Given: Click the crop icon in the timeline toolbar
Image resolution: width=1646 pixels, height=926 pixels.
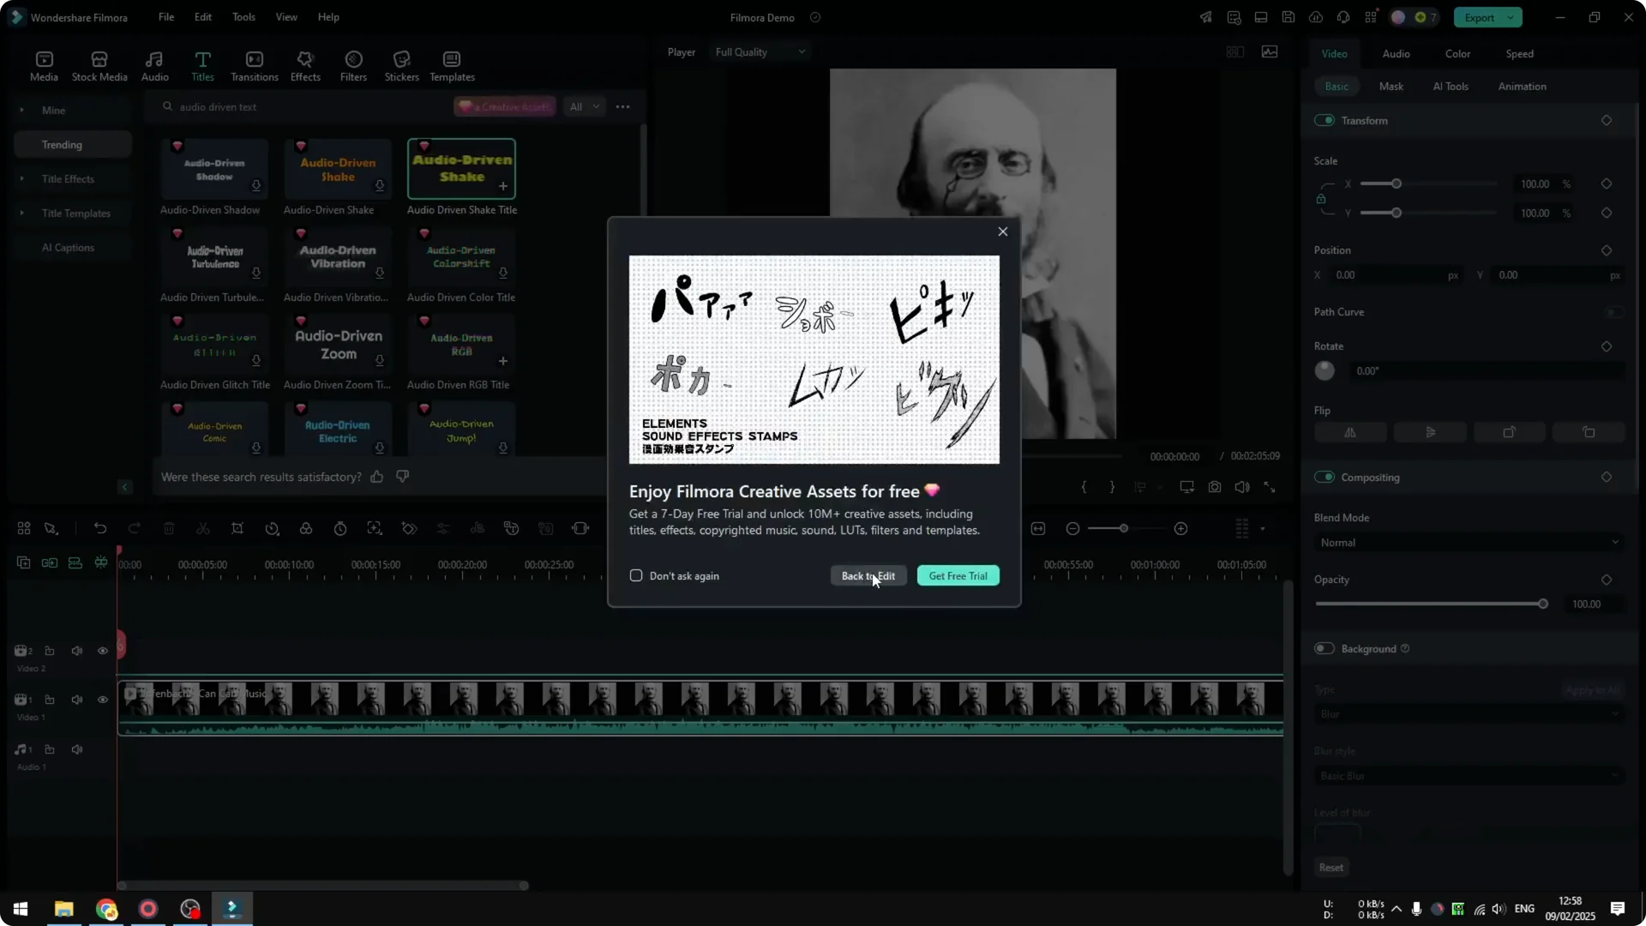Looking at the screenshot, I should [x=237, y=528].
